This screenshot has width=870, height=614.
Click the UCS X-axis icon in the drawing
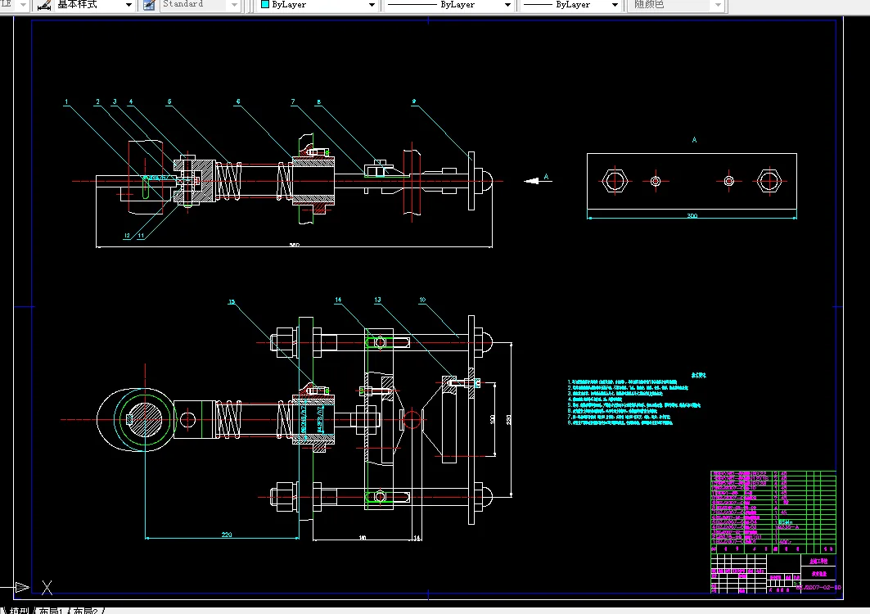(47, 587)
